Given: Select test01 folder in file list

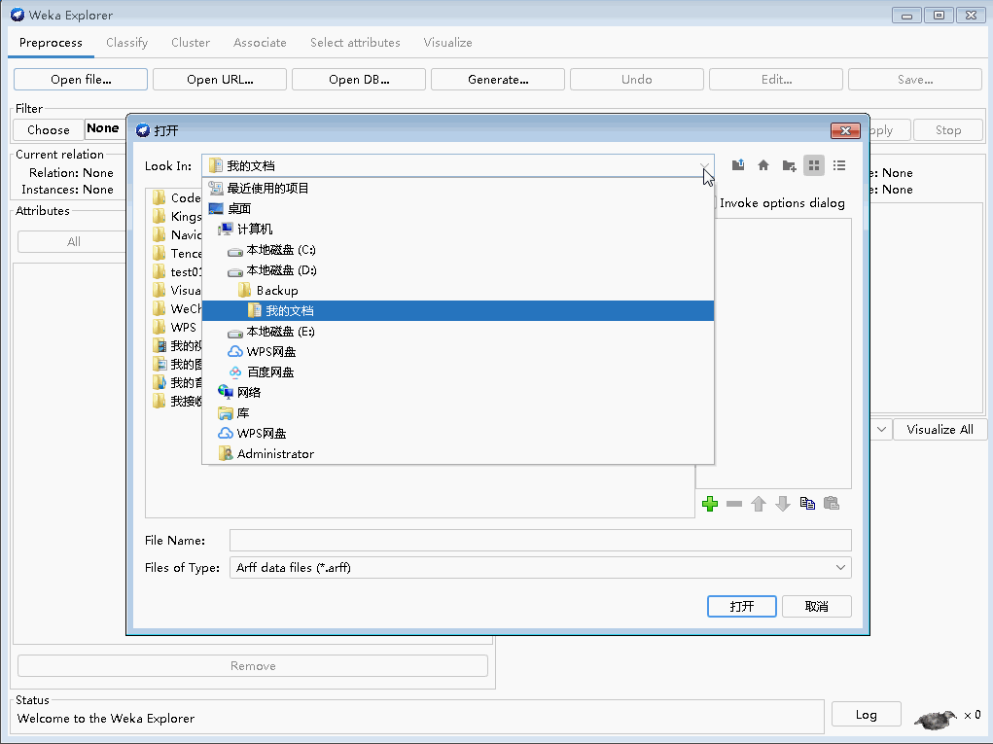Looking at the screenshot, I should (177, 271).
